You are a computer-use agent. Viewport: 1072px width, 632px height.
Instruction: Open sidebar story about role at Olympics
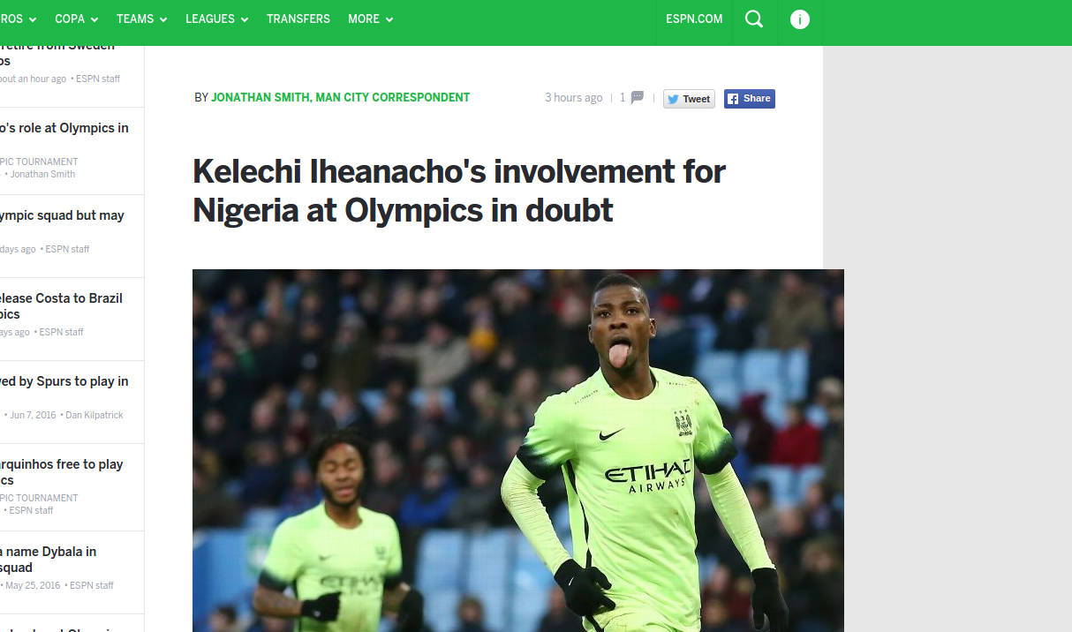64,129
